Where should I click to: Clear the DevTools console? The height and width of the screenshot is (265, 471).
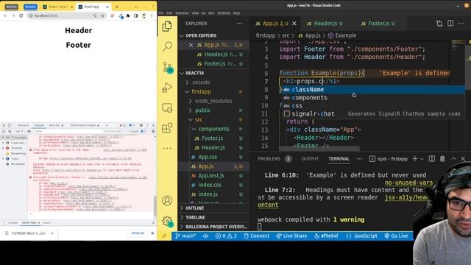click(10, 131)
